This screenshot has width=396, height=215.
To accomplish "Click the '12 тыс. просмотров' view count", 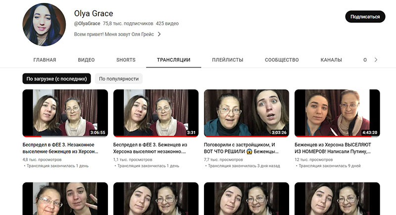I will point(314,159).
